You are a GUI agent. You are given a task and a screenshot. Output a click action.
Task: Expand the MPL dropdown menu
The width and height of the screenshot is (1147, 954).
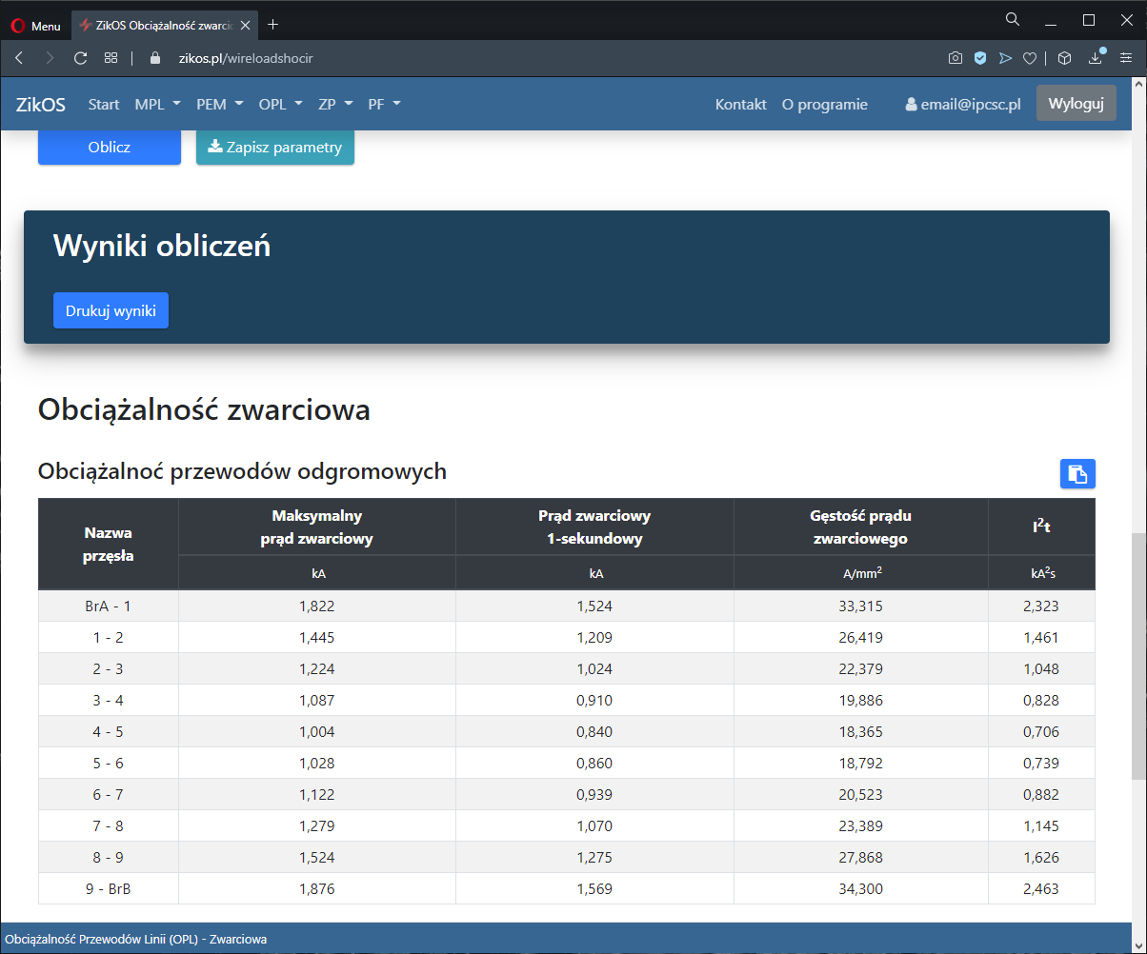pos(157,104)
